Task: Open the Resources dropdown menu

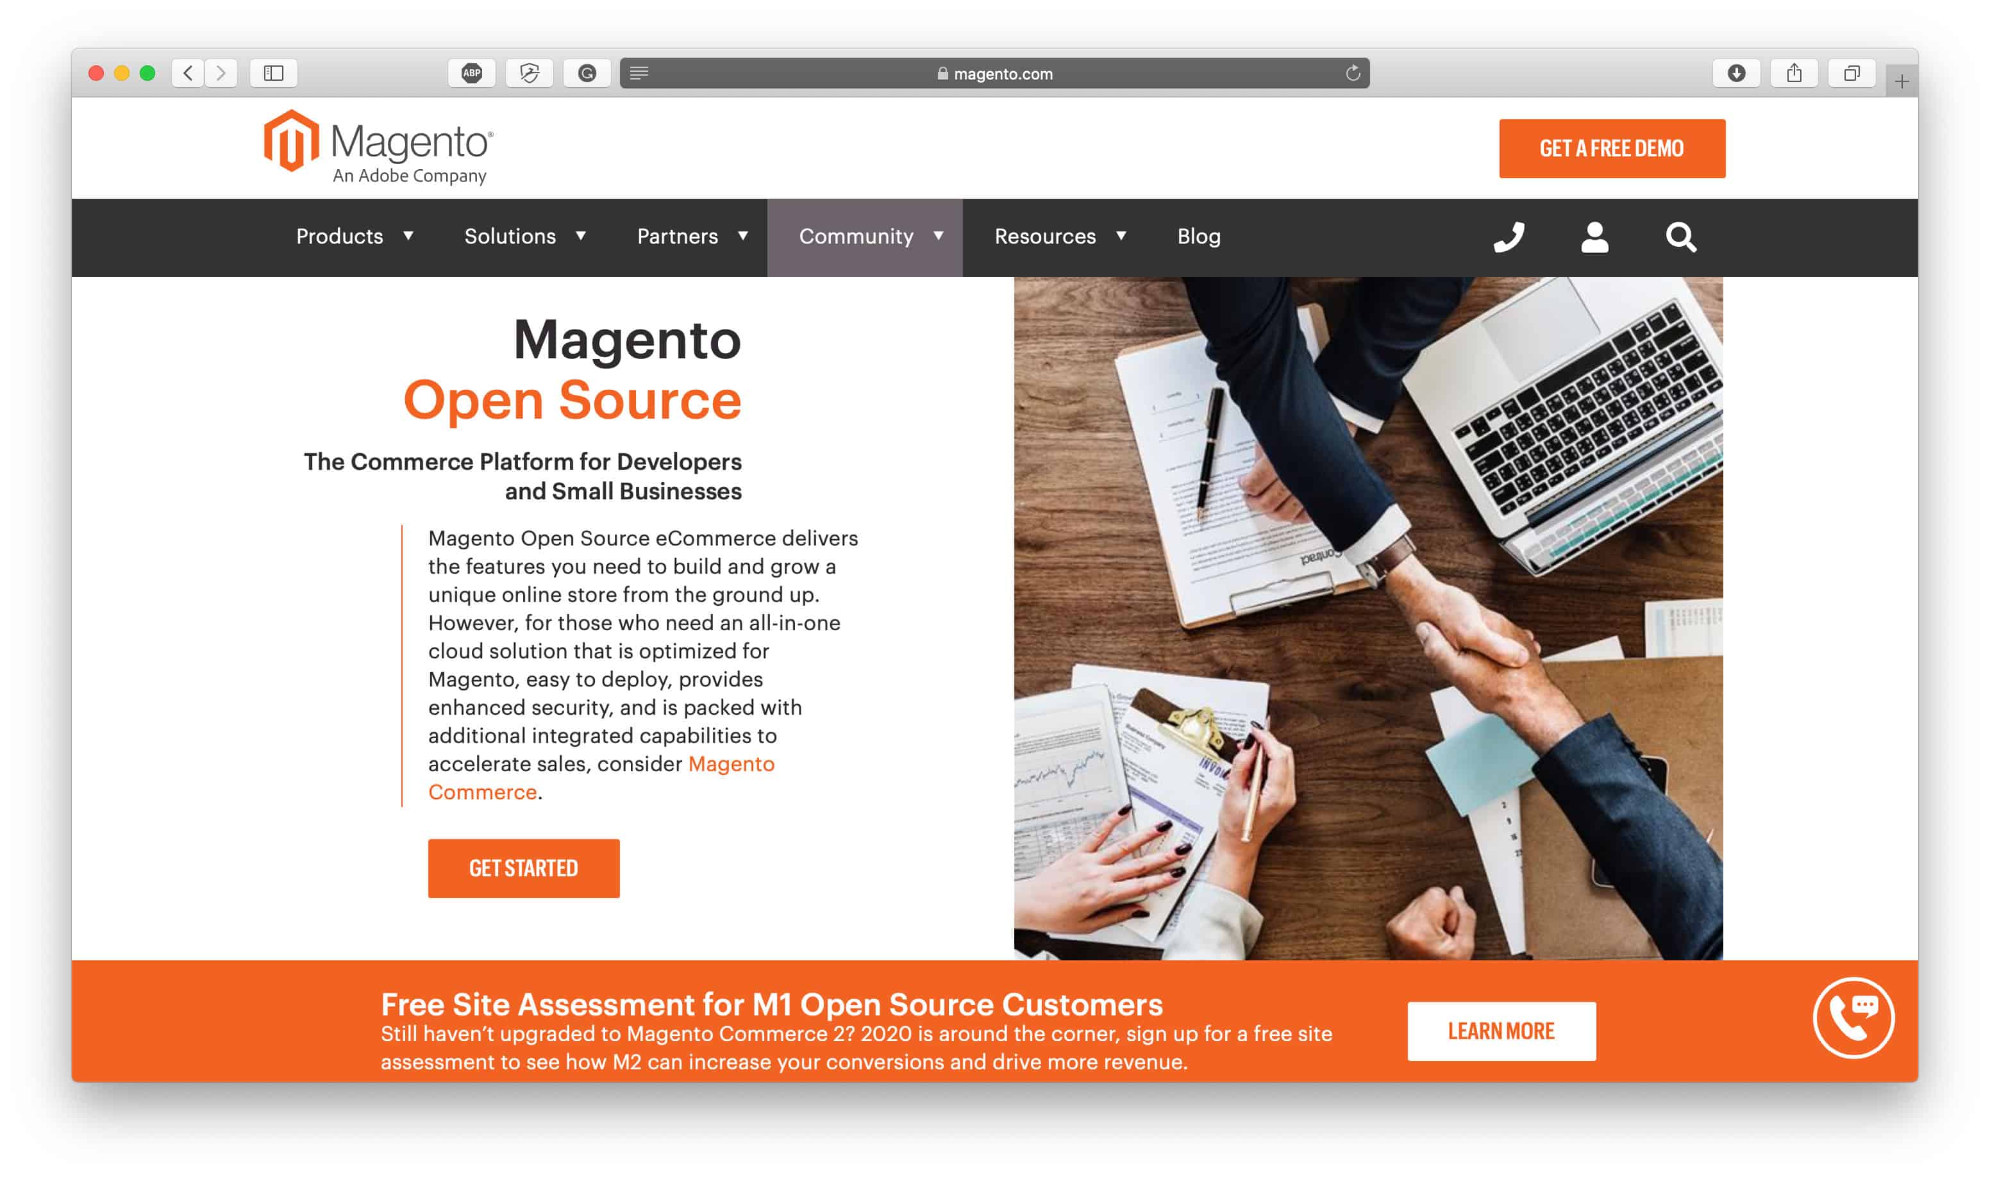Action: (x=1058, y=235)
